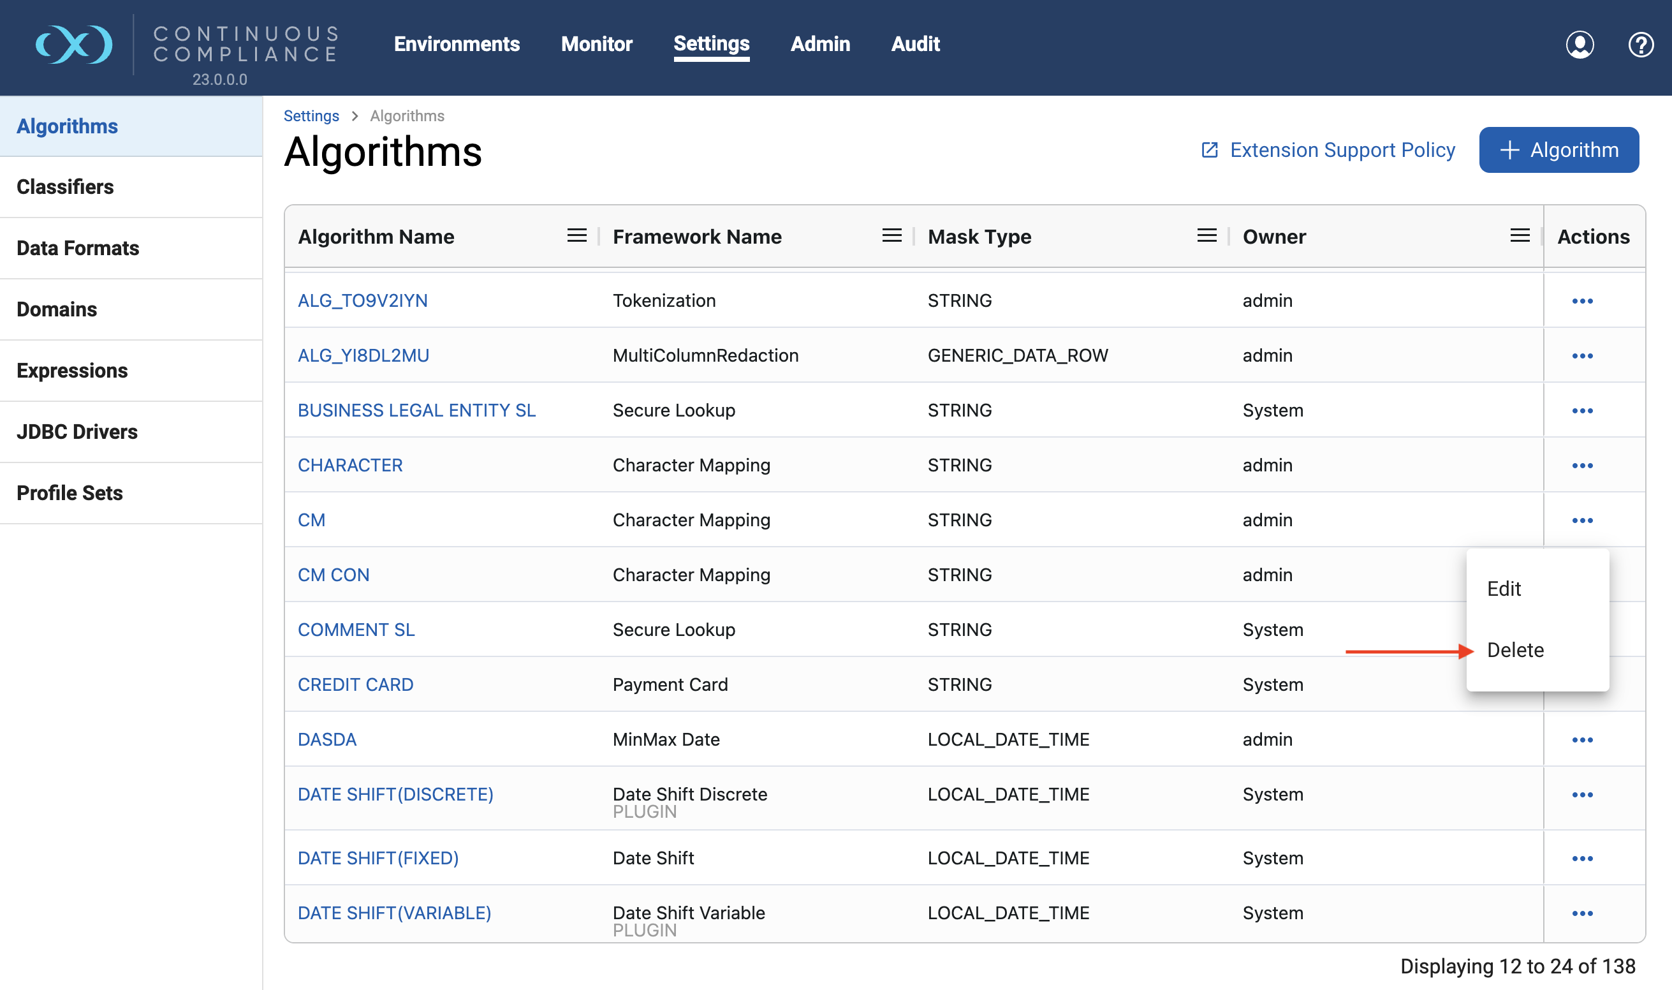The width and height of the screenshot is (1672, 990).
Task: Open actions ellipsis for ALG_TO9V2IYN row
Action: pyautogui.click(x=1582, y=301)
